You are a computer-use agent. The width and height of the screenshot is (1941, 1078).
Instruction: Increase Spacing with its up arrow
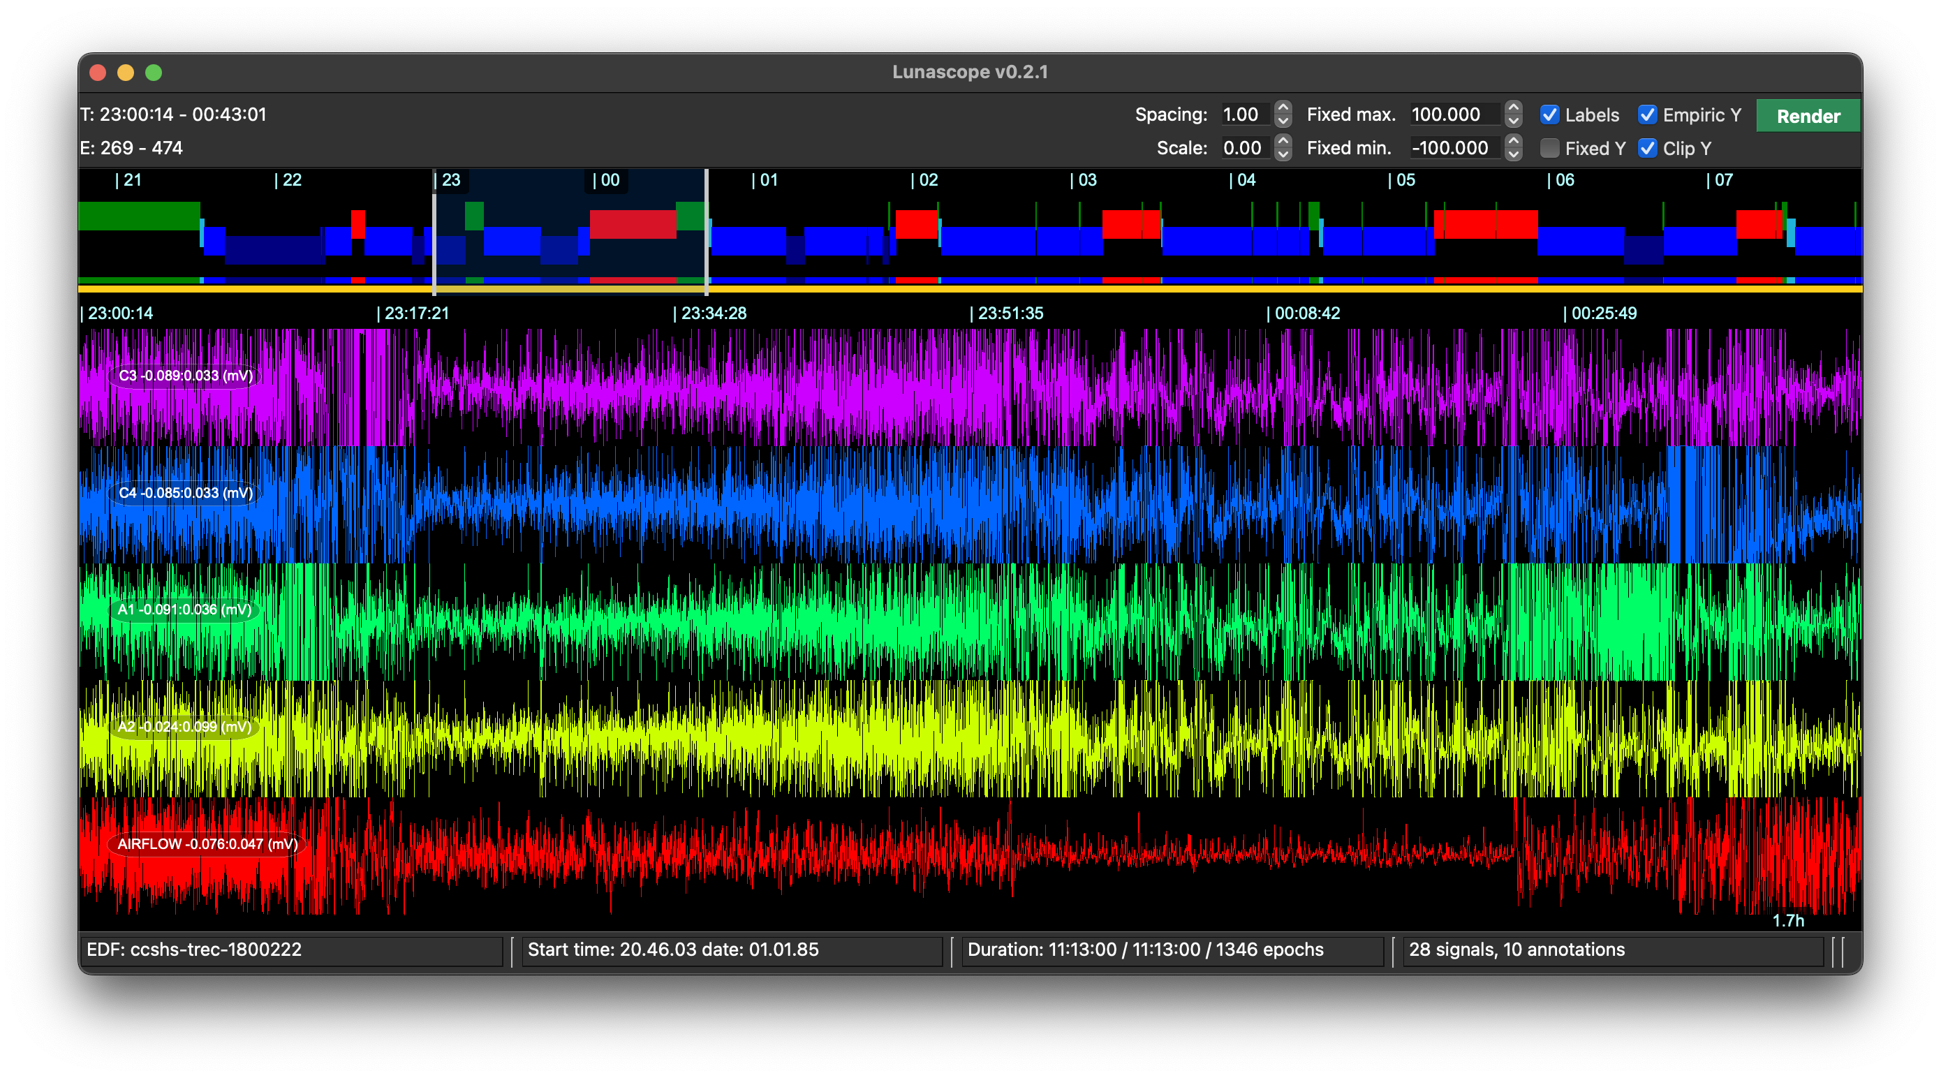[x=1283, y=108]
